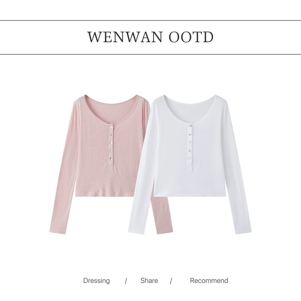This screenshot has height=301, width=301.
Task: Click the stitched placket end on pink shirt
Action: [x=111, y=168]
